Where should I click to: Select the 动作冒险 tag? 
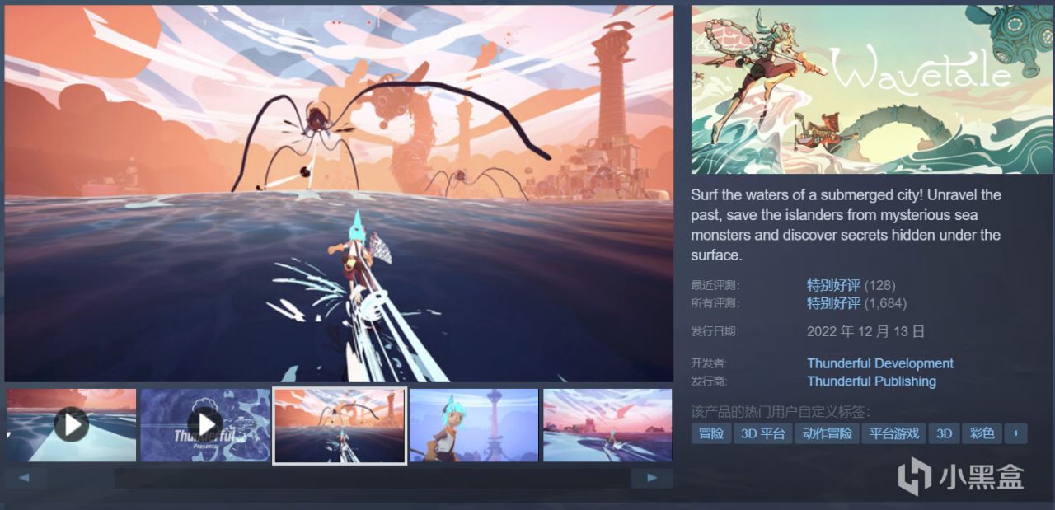tap(827, 433)
